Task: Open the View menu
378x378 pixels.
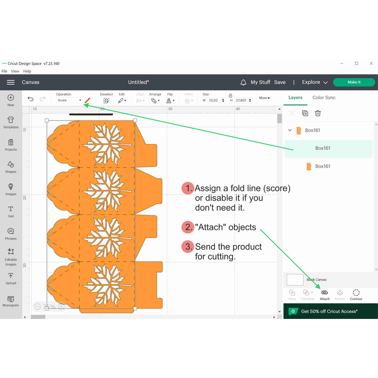Action: tap(15, 71)
